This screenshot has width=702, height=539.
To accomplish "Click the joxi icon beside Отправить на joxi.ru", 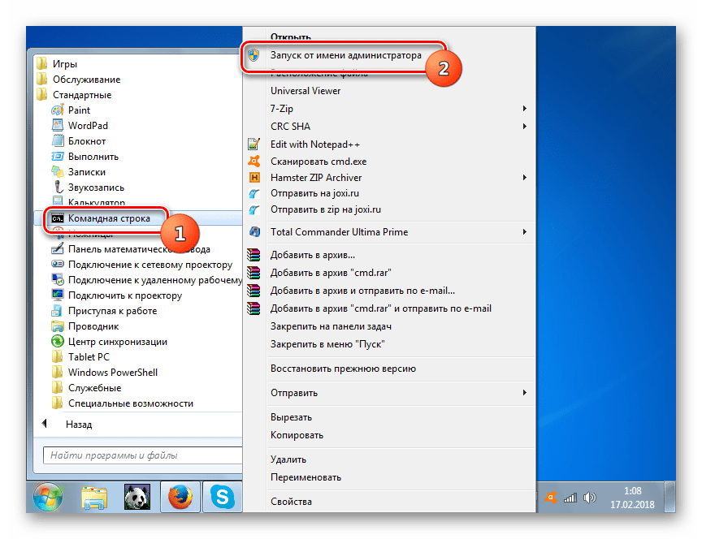I will [253, 193].
